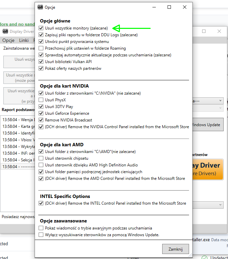
Task: Enable 'Usuń PhysX' checkbox
Action: tap(41, 100)
